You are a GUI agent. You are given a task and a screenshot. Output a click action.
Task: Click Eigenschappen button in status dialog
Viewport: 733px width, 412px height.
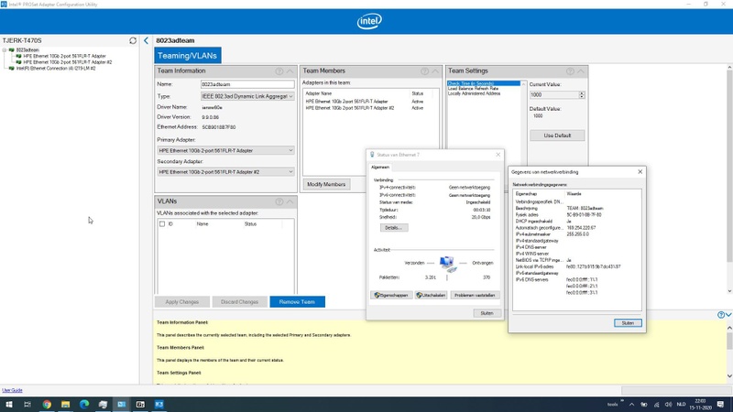point(392,295)
